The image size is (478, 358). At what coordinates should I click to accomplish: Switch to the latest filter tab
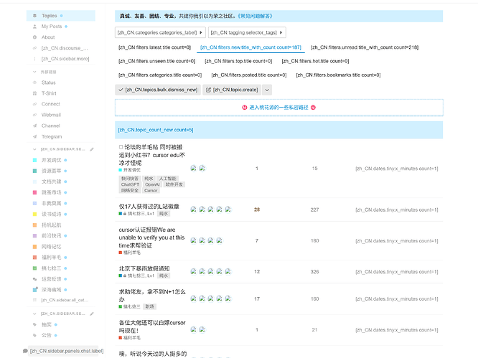click(154, 47)
